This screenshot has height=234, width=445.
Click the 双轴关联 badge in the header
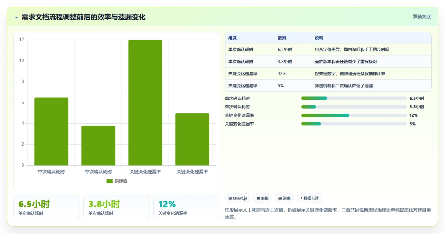coord(422,17)
